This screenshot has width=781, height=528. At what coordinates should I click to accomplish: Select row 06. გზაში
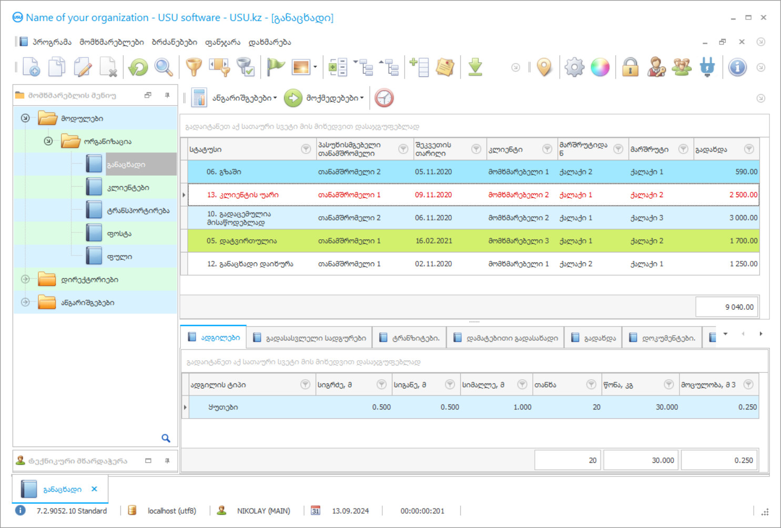pos(473,172)
